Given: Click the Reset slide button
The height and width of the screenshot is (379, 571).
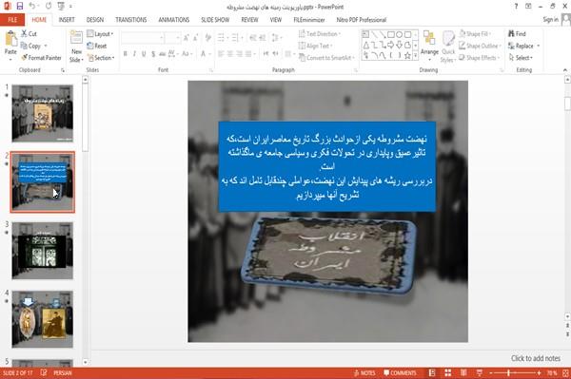Looking at the screenshot, I should point(97,46).
